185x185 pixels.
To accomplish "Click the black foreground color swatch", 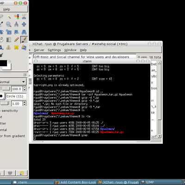I will click(3, 63).
